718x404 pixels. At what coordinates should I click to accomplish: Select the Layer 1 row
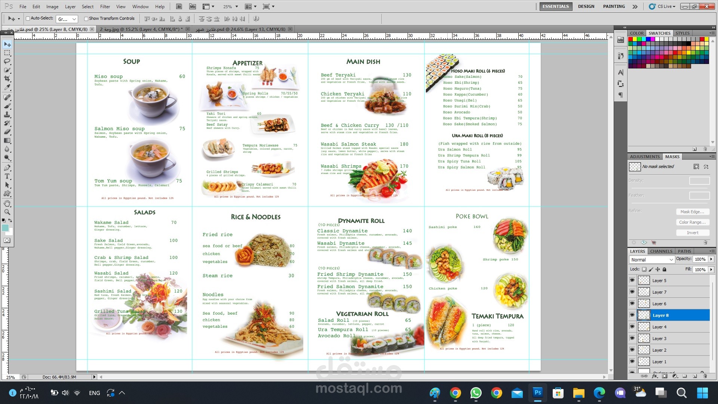pos(669,362)
